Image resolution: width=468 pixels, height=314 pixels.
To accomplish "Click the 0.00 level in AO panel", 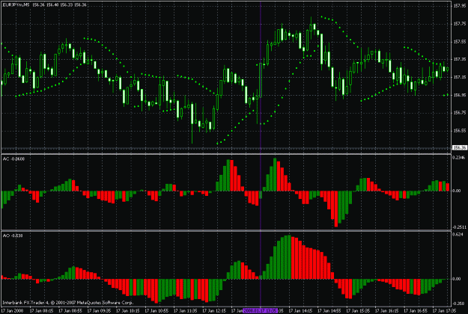I will pyautogui.click(x=457, y=279).
